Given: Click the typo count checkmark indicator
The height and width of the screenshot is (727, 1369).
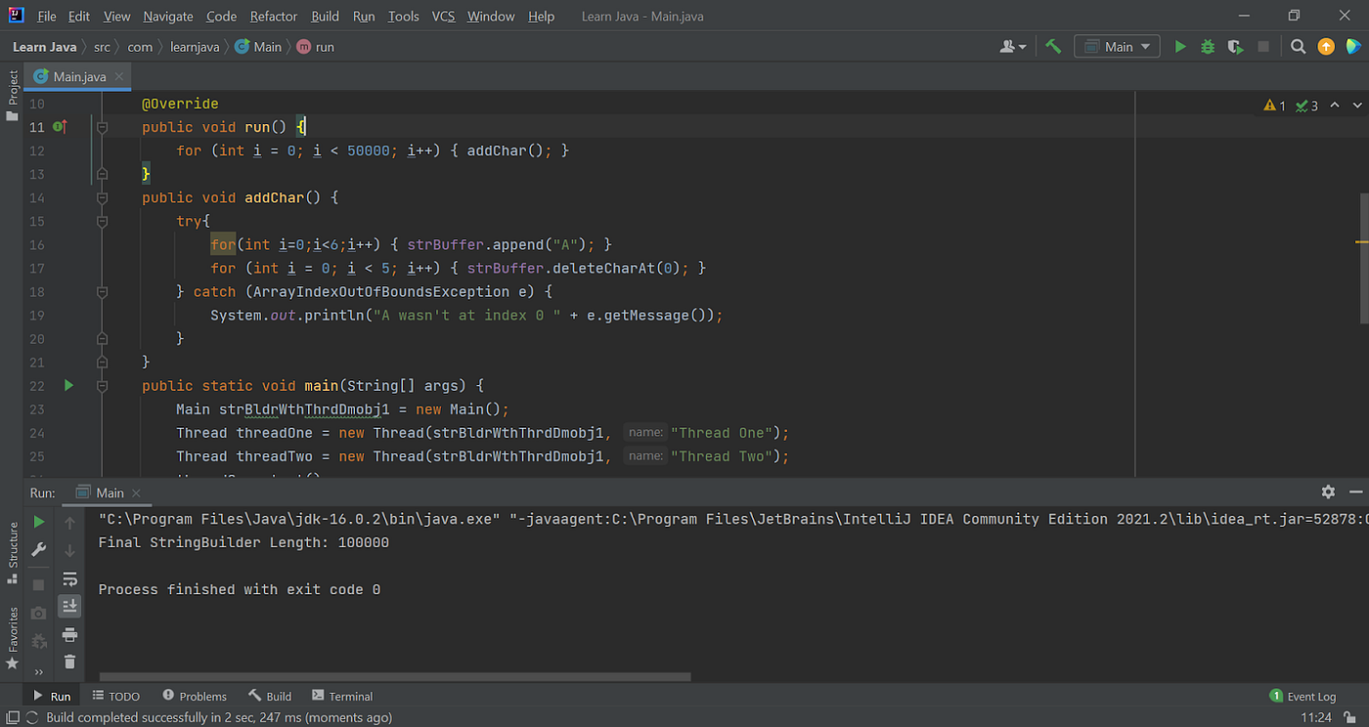Looking at the screenshot, I should [1307, 106].
